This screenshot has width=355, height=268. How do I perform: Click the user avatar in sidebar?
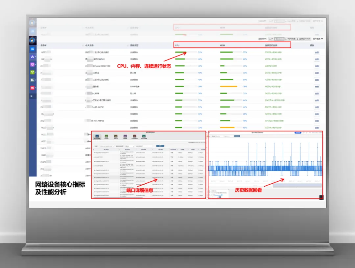point(32,41)
